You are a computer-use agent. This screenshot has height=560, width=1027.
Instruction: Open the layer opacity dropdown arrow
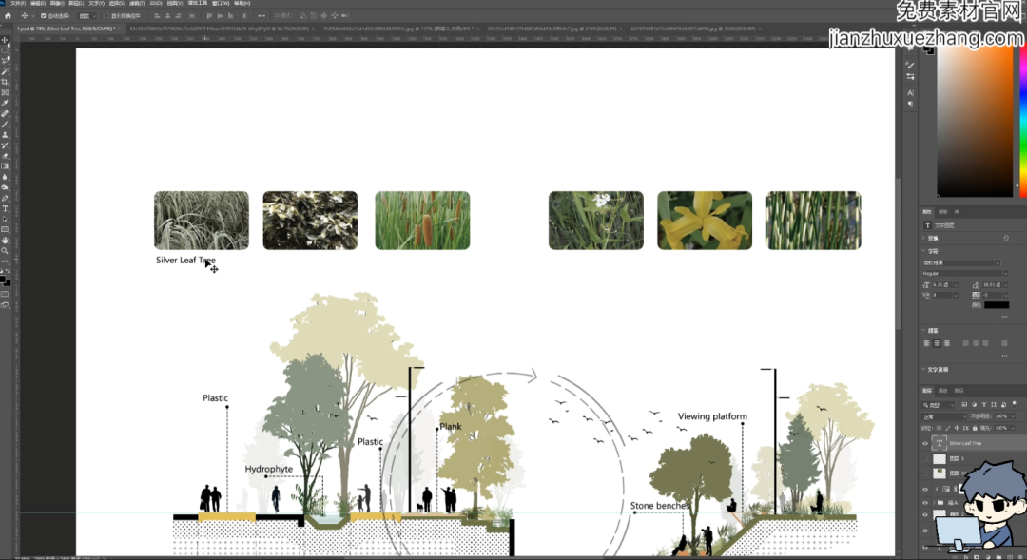1013,416
